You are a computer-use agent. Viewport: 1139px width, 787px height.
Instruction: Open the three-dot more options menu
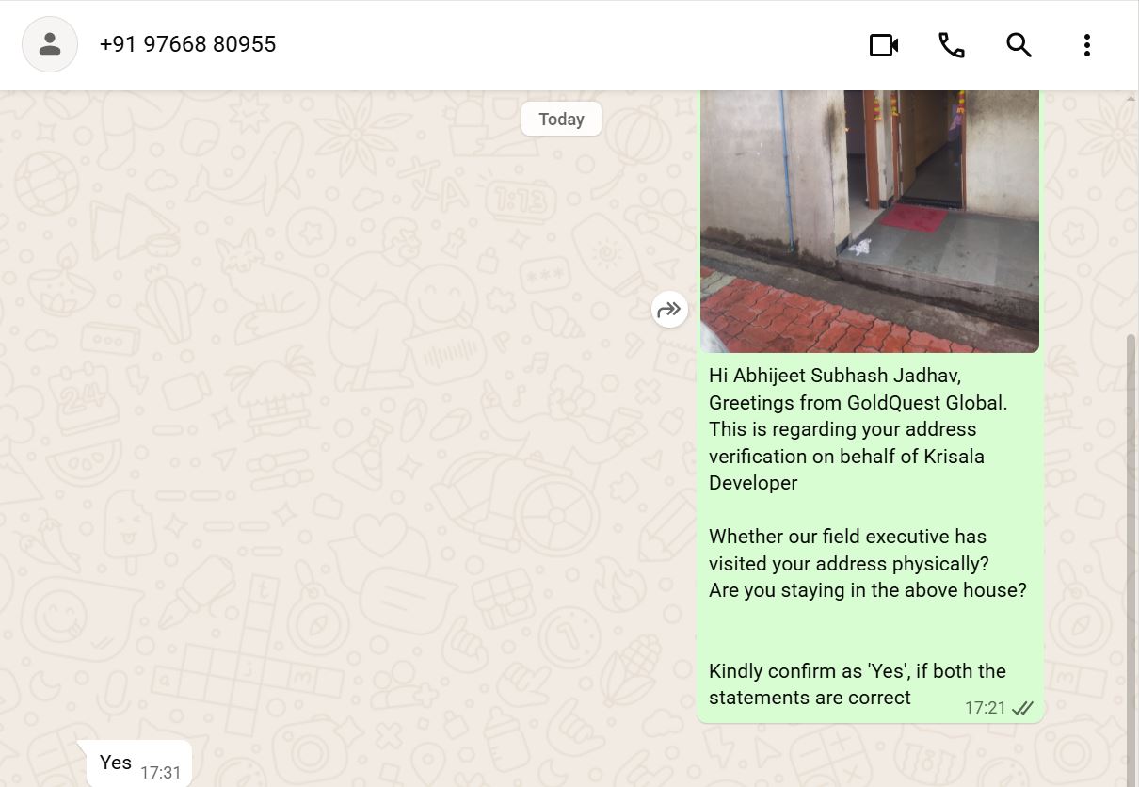click(1086, 45)
